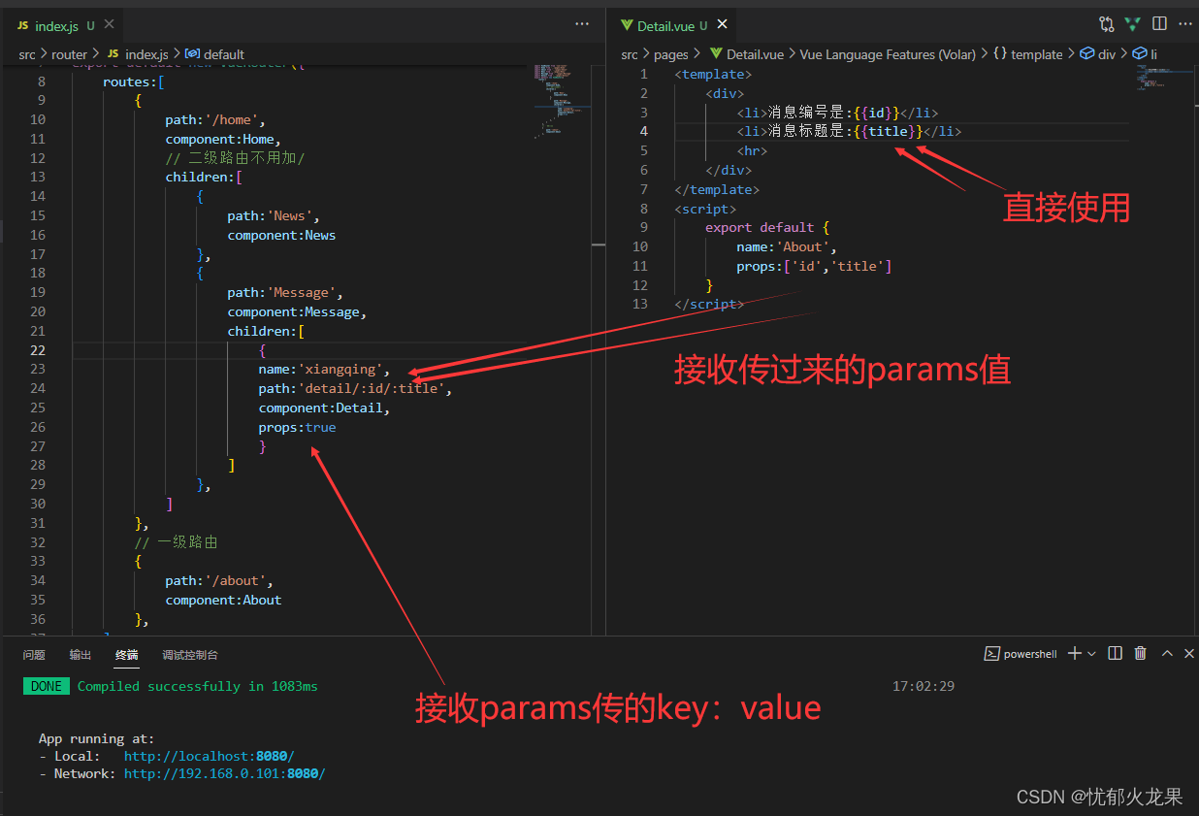Click 'src' breadcrumb in index.js editor

(x=27, y=54)
